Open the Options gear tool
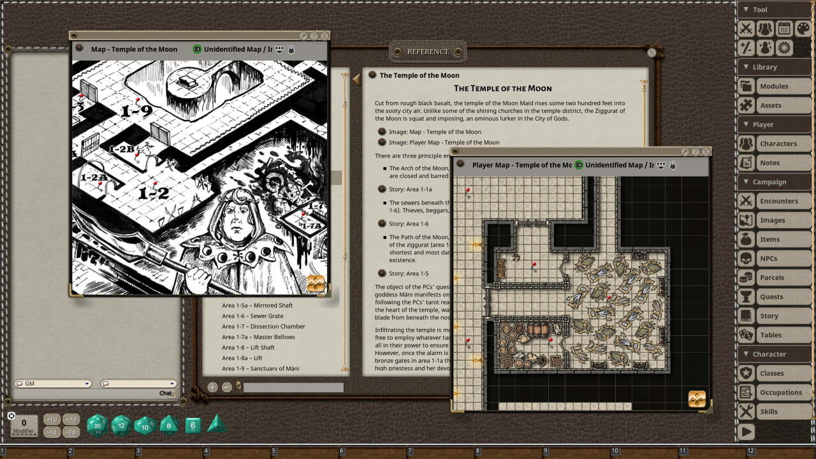The image size is (816, 459). click(x=784, y=47)
